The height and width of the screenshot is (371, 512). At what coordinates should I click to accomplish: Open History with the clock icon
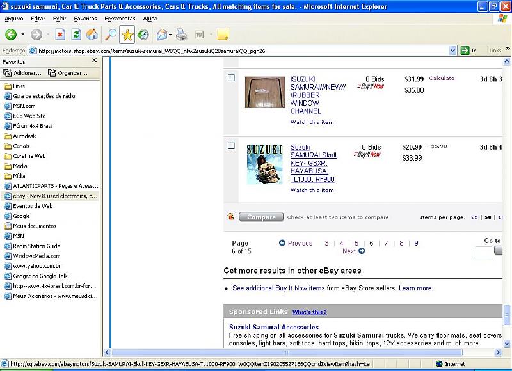click(143, 35)
